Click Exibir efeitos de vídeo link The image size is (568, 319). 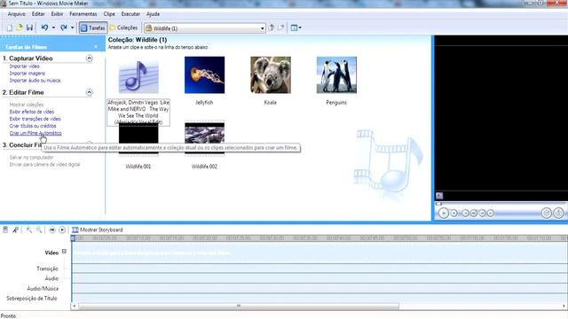pos(32,112)
